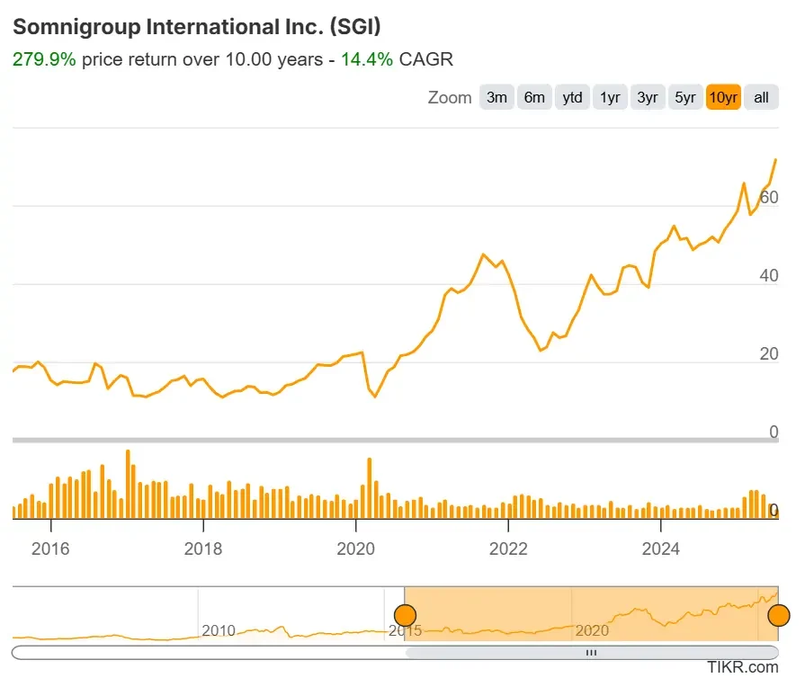Select the 3m zoom button
The image size is (805, 678).
pos(496,97)
